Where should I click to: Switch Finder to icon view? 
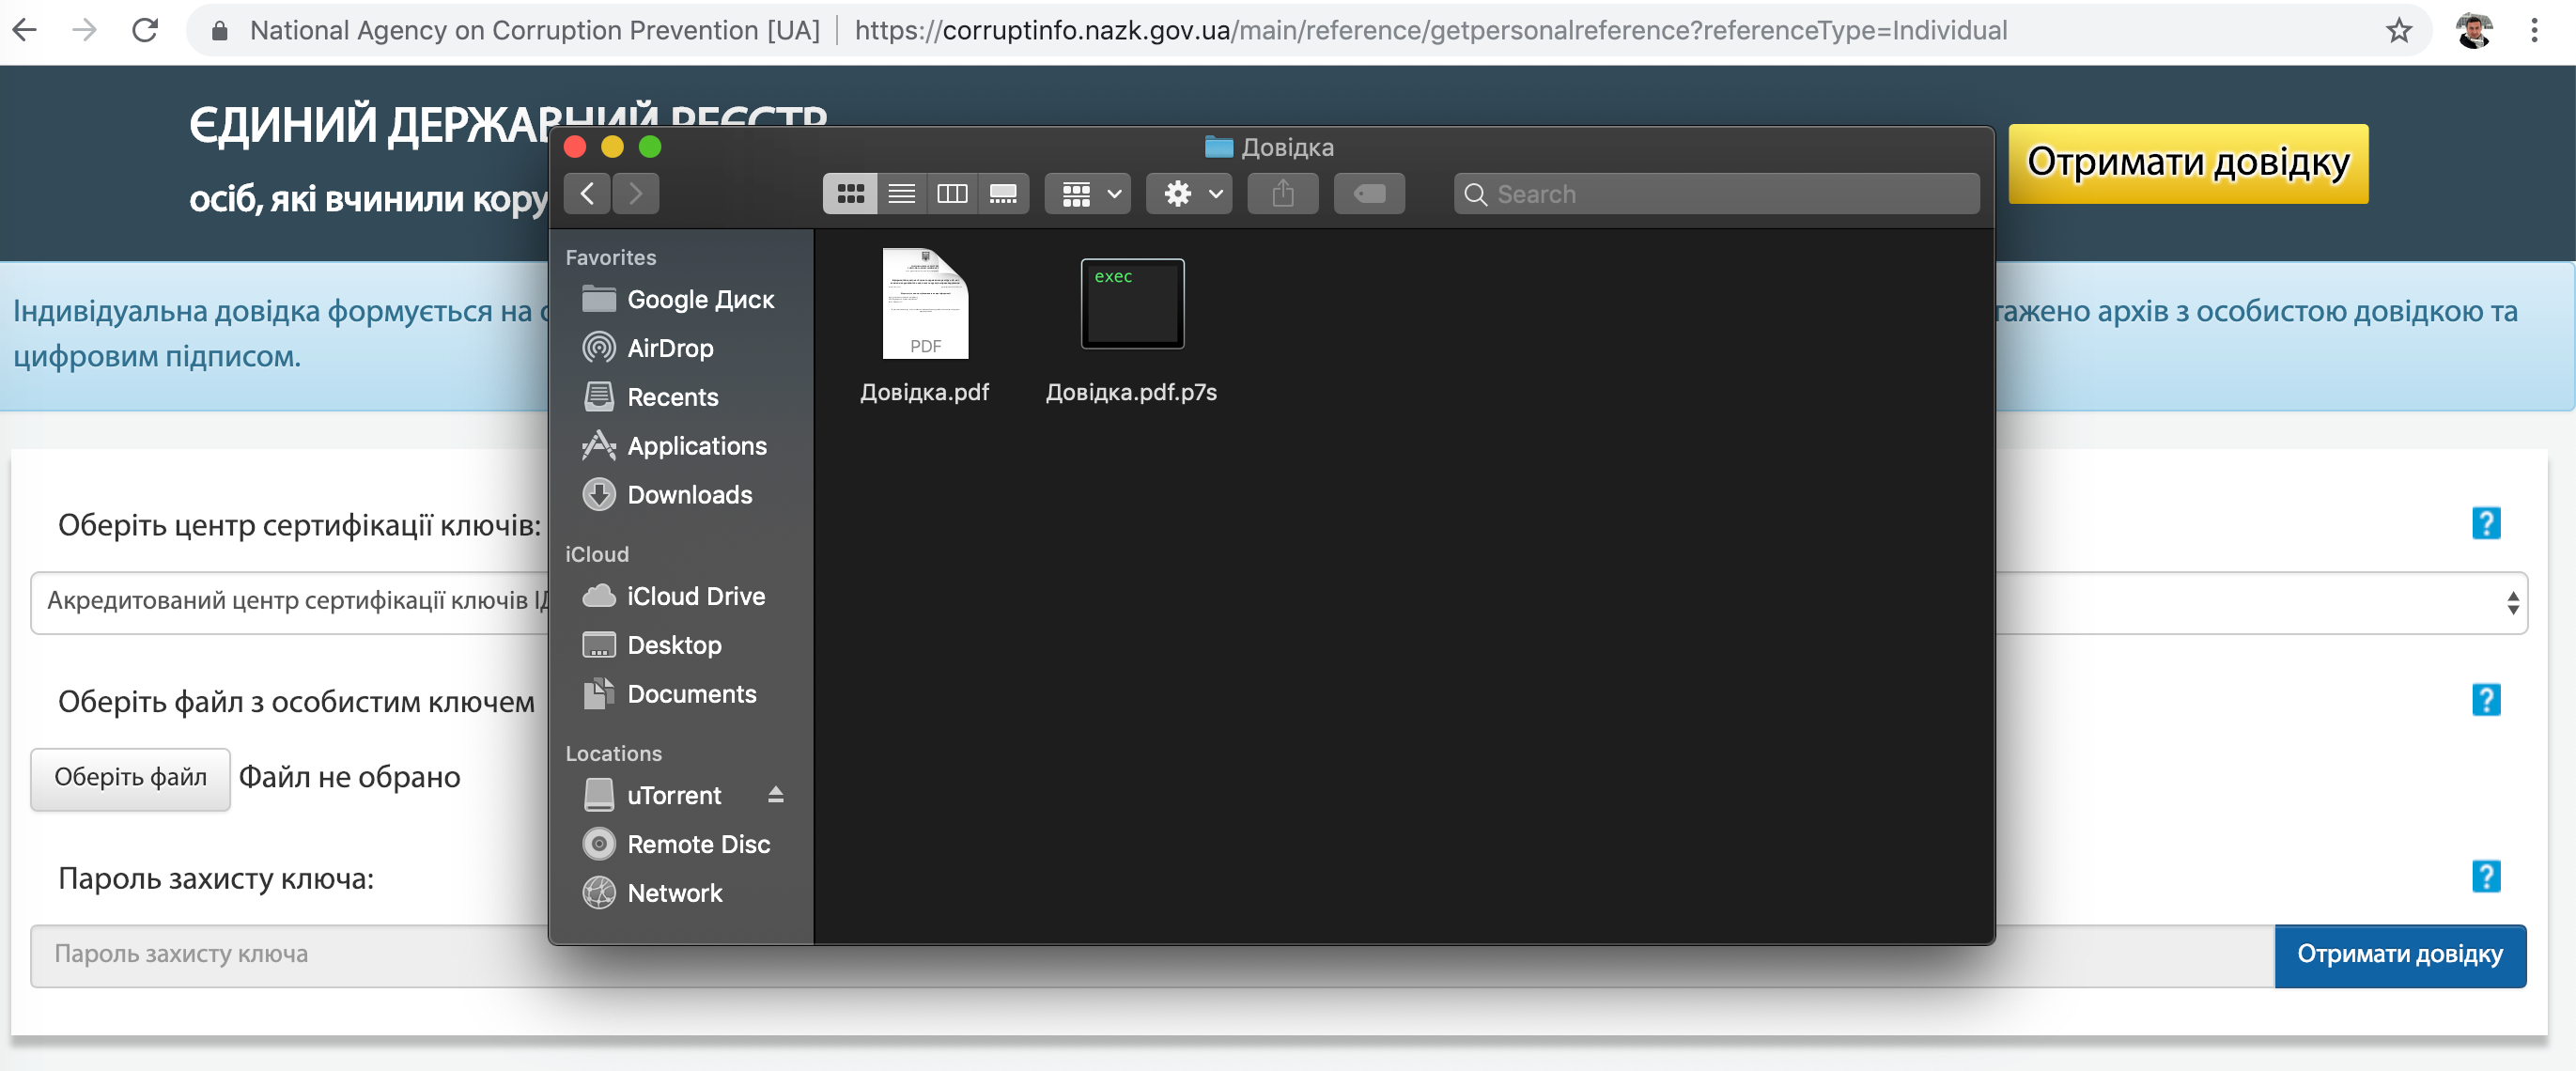[x=850, y=194]
